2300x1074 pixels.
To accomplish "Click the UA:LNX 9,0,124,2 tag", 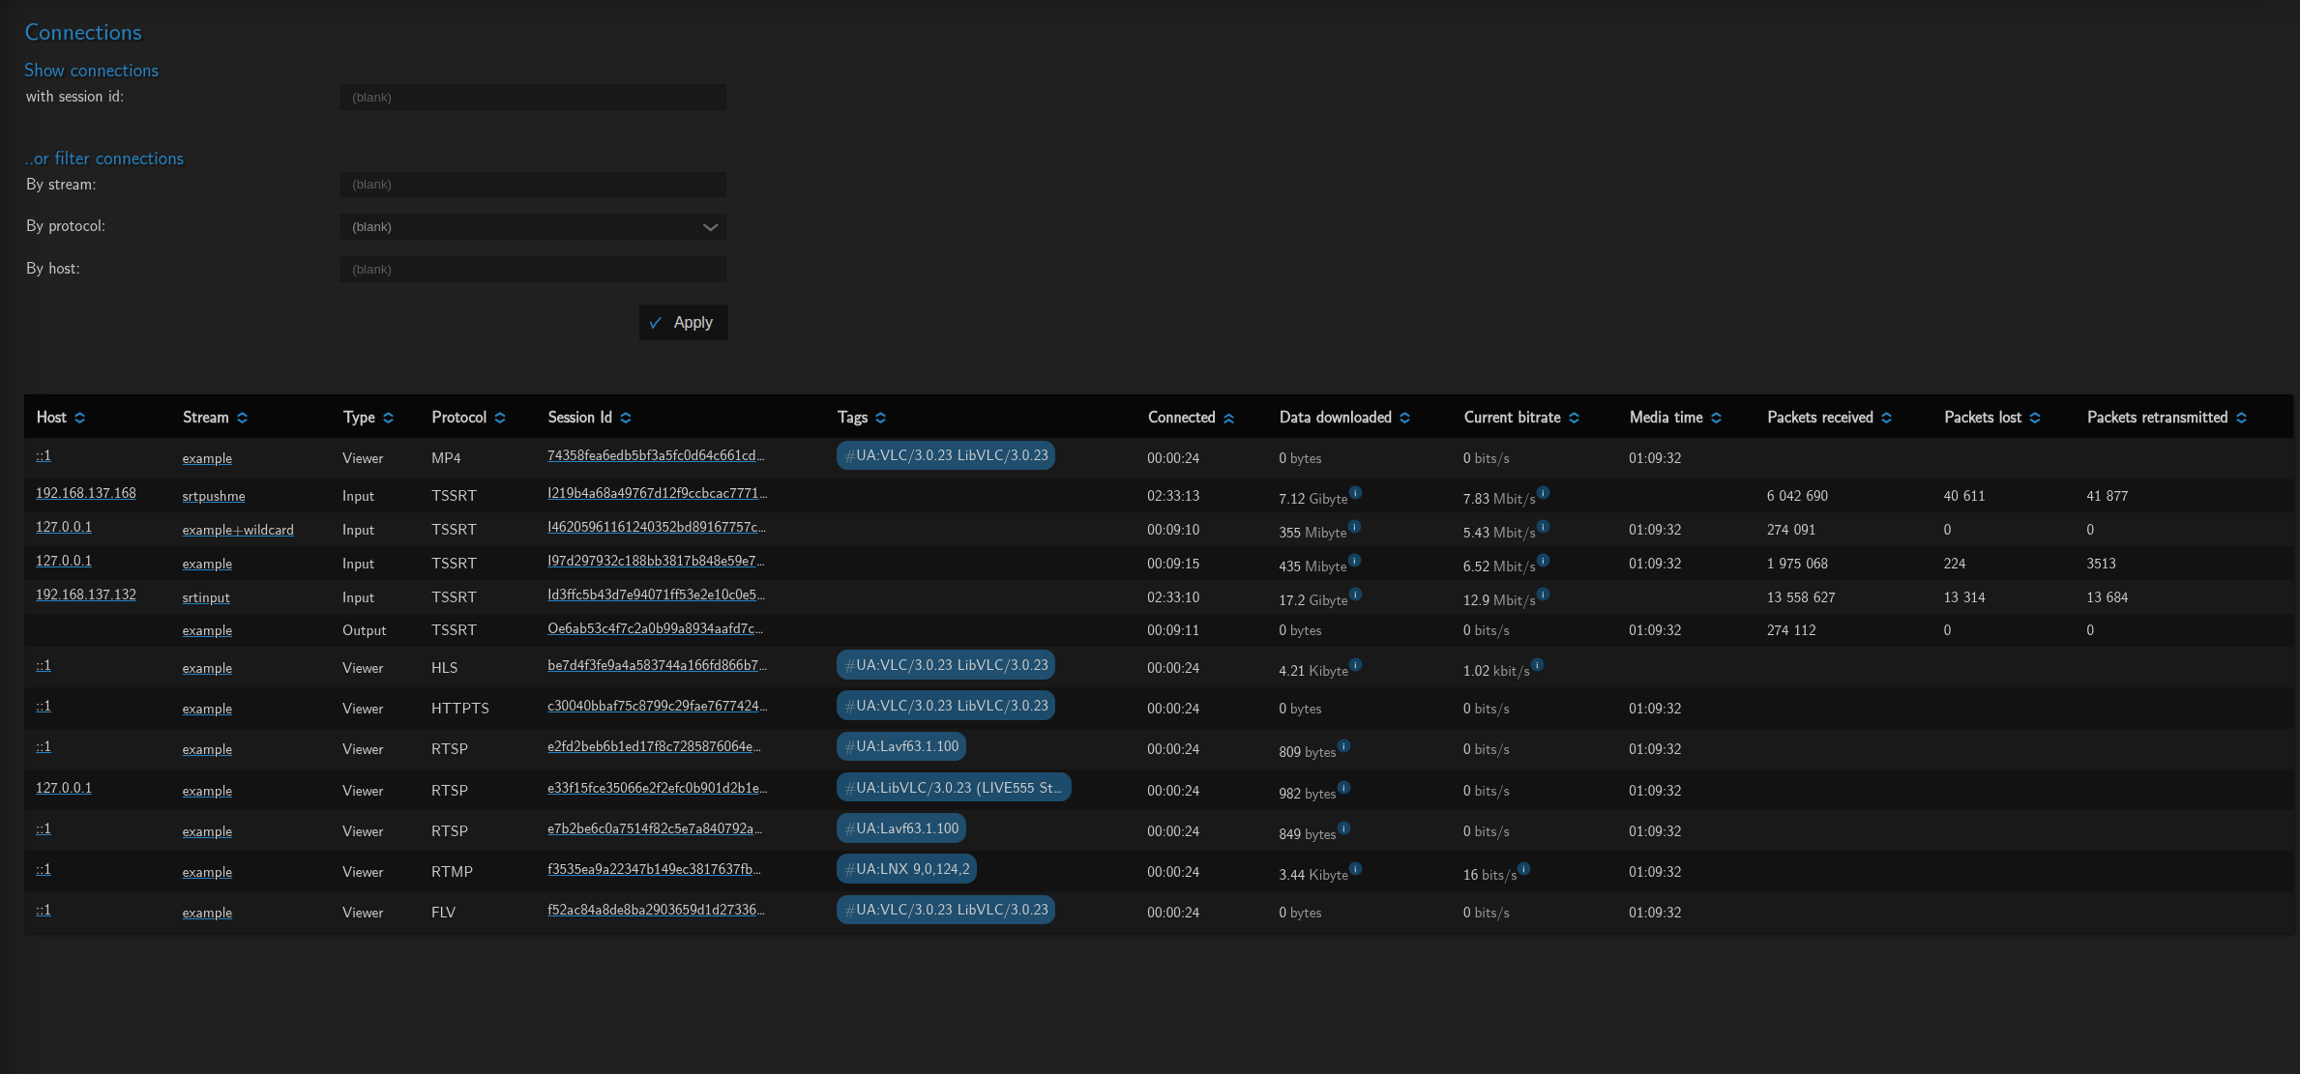I will pyautogui.click(x=907, y=869).
